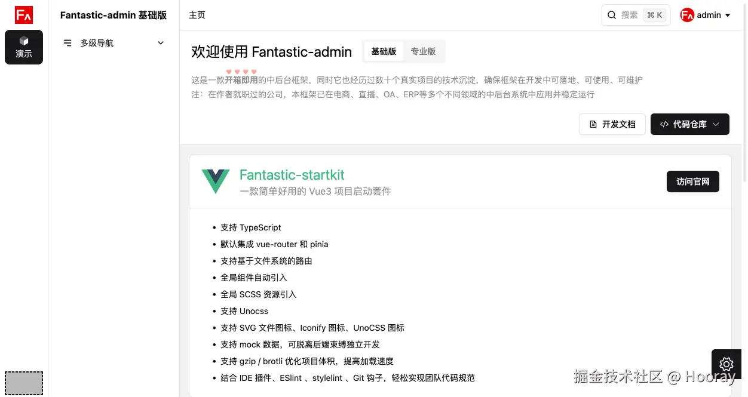Select the 演示 cube icon in sidebar
Image resolution: width=748 pixels, height=397 pixels.
[24, 41]
